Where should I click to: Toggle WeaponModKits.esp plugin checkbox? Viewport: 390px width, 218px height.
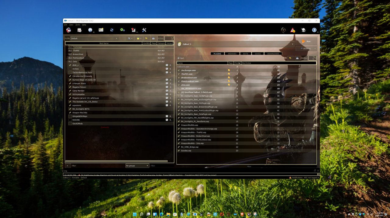[x=179, y=125]
